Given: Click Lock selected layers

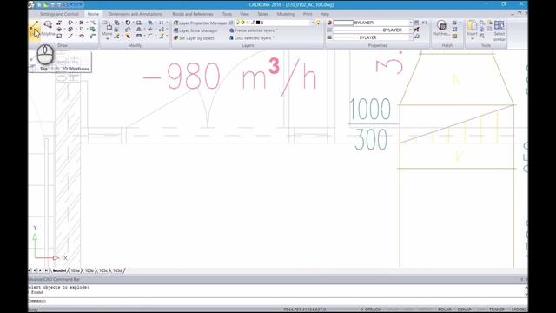Looking at the screenshot, I should [x=250, y=38].
